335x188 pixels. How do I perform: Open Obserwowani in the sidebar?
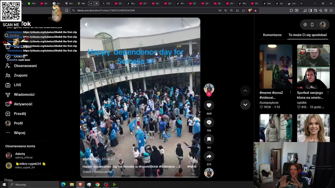(21, 66)
